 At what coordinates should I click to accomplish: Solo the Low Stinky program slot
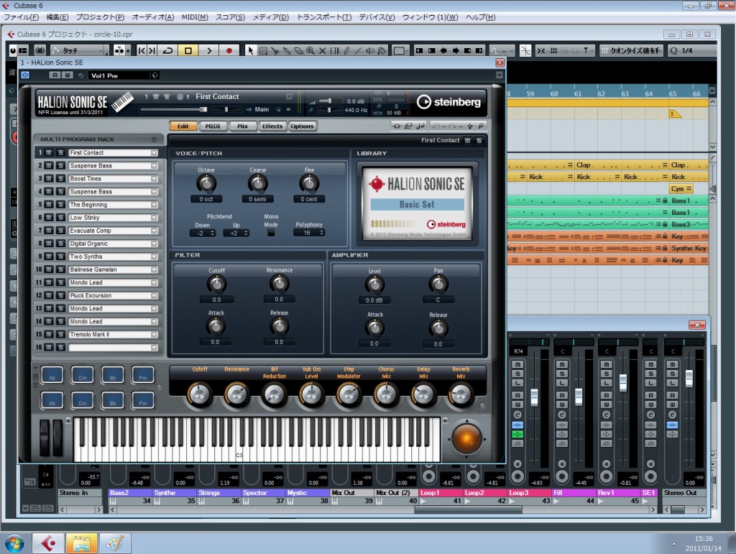(x=60, y=218)
